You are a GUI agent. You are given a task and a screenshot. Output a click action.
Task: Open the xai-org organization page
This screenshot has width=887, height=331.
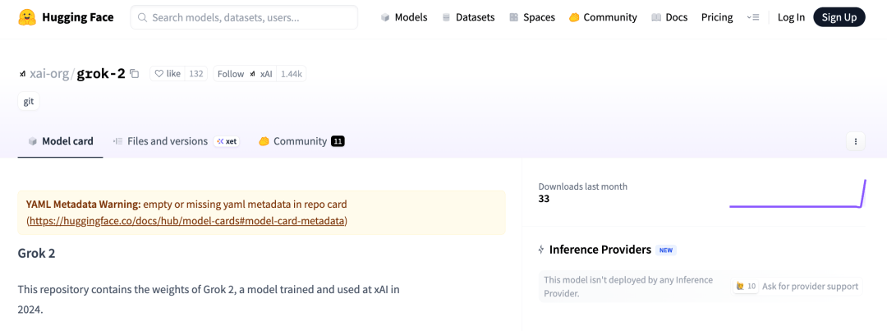click(49, 74)
